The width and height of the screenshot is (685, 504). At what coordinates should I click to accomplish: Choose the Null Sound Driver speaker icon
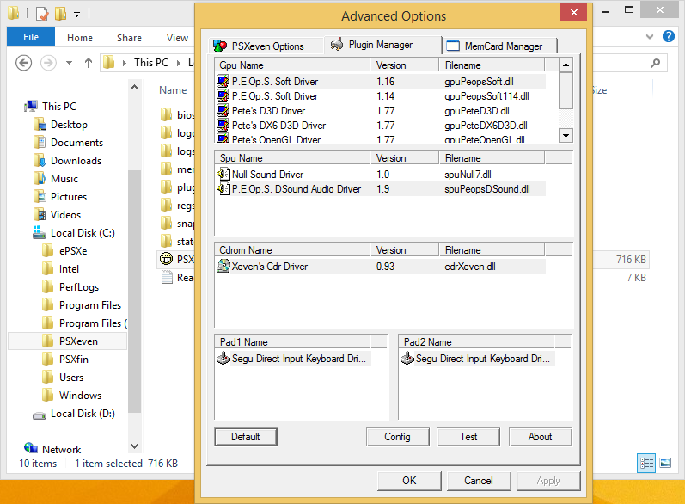coord(223,174)
